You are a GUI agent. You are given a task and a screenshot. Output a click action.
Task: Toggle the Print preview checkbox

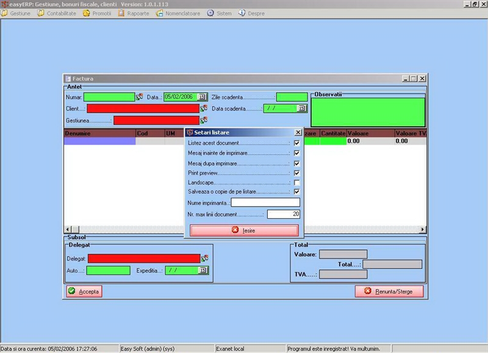click(x=296, y=173)
